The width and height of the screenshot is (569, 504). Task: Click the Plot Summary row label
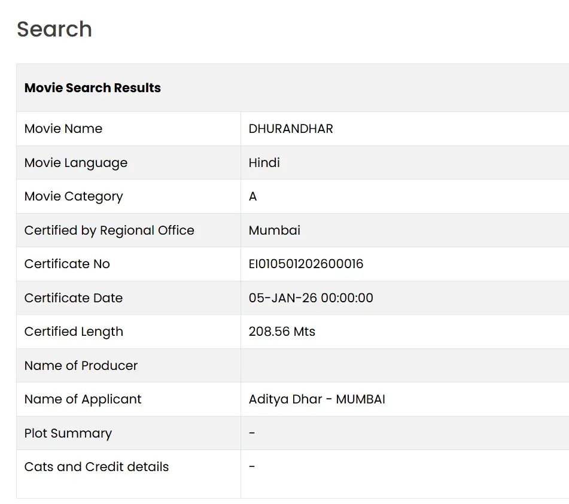coord(68,433)
